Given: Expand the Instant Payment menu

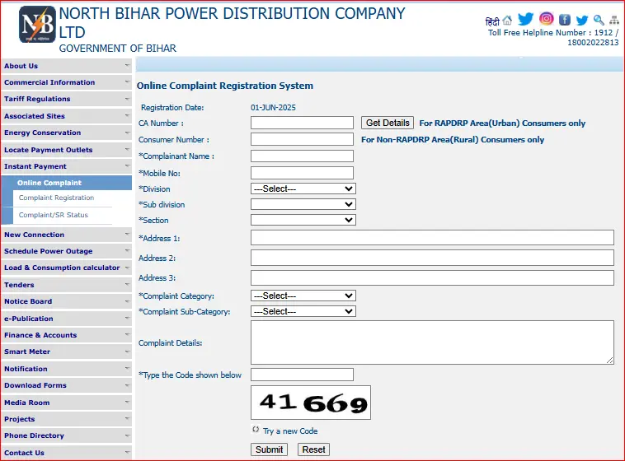Looking at the screenshot, I should (66, 166).
